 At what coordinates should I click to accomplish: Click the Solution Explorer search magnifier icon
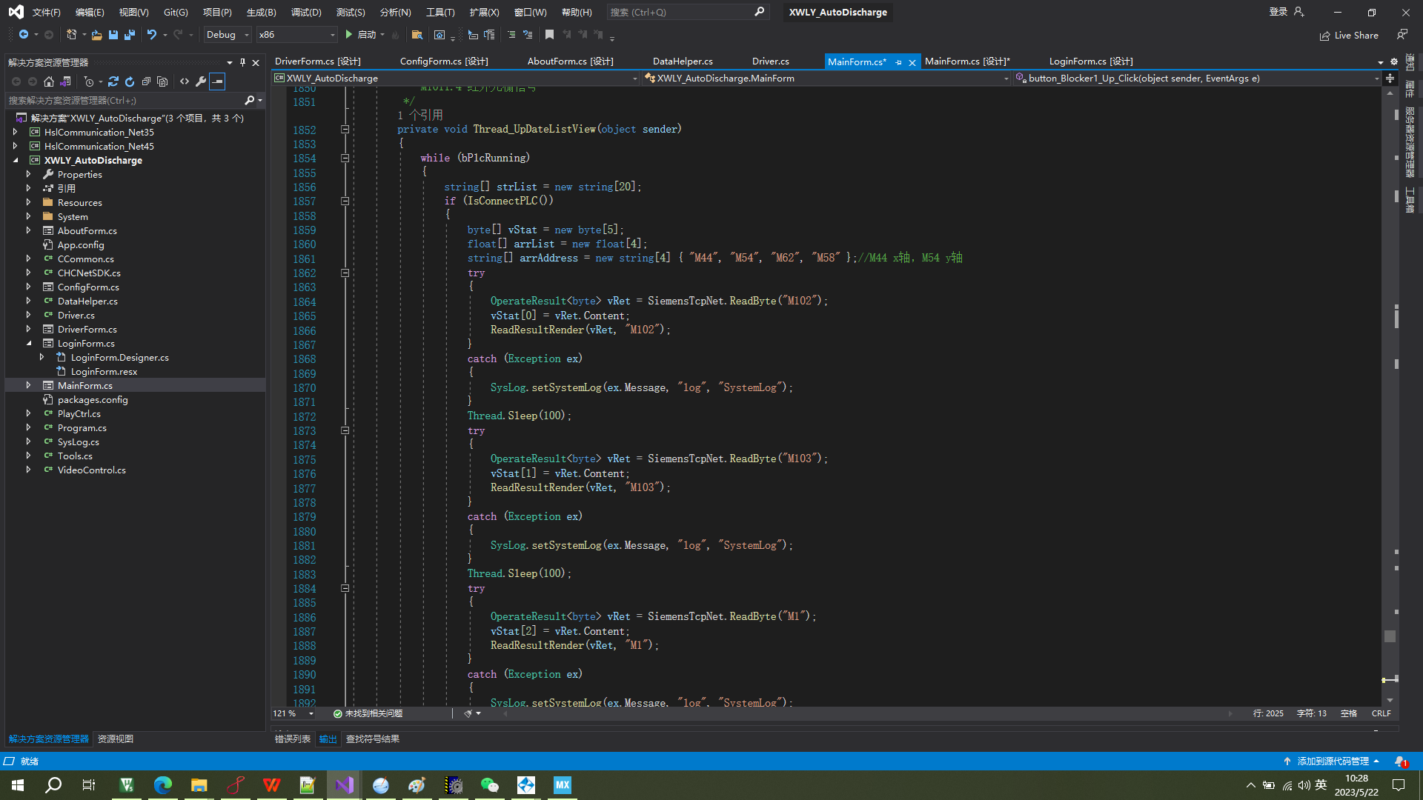(x=250, y=100)
